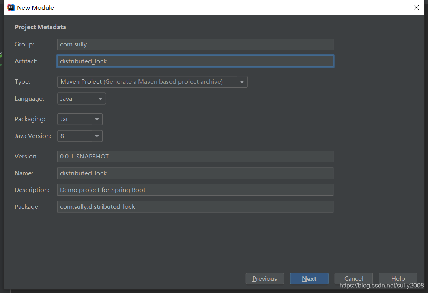Click the Group: label

point(24,44)
